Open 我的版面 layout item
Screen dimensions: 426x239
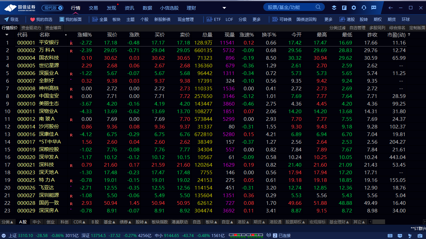[x=70, y=20]
